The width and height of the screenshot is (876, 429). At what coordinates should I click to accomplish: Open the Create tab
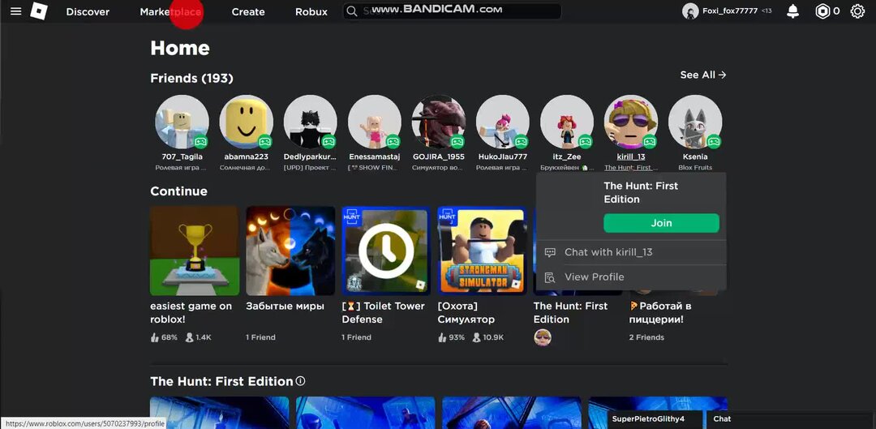248,11
